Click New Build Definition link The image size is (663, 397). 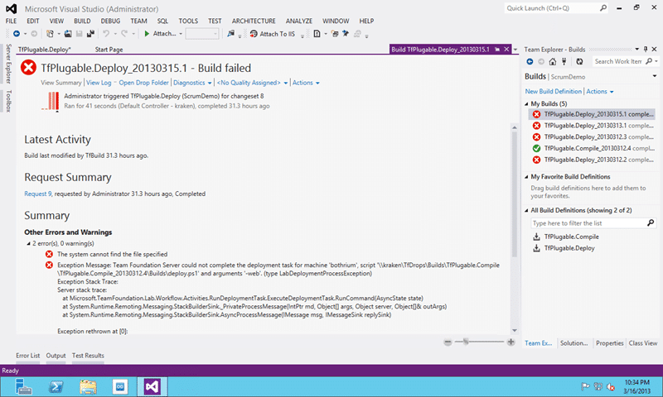(553, 91)
